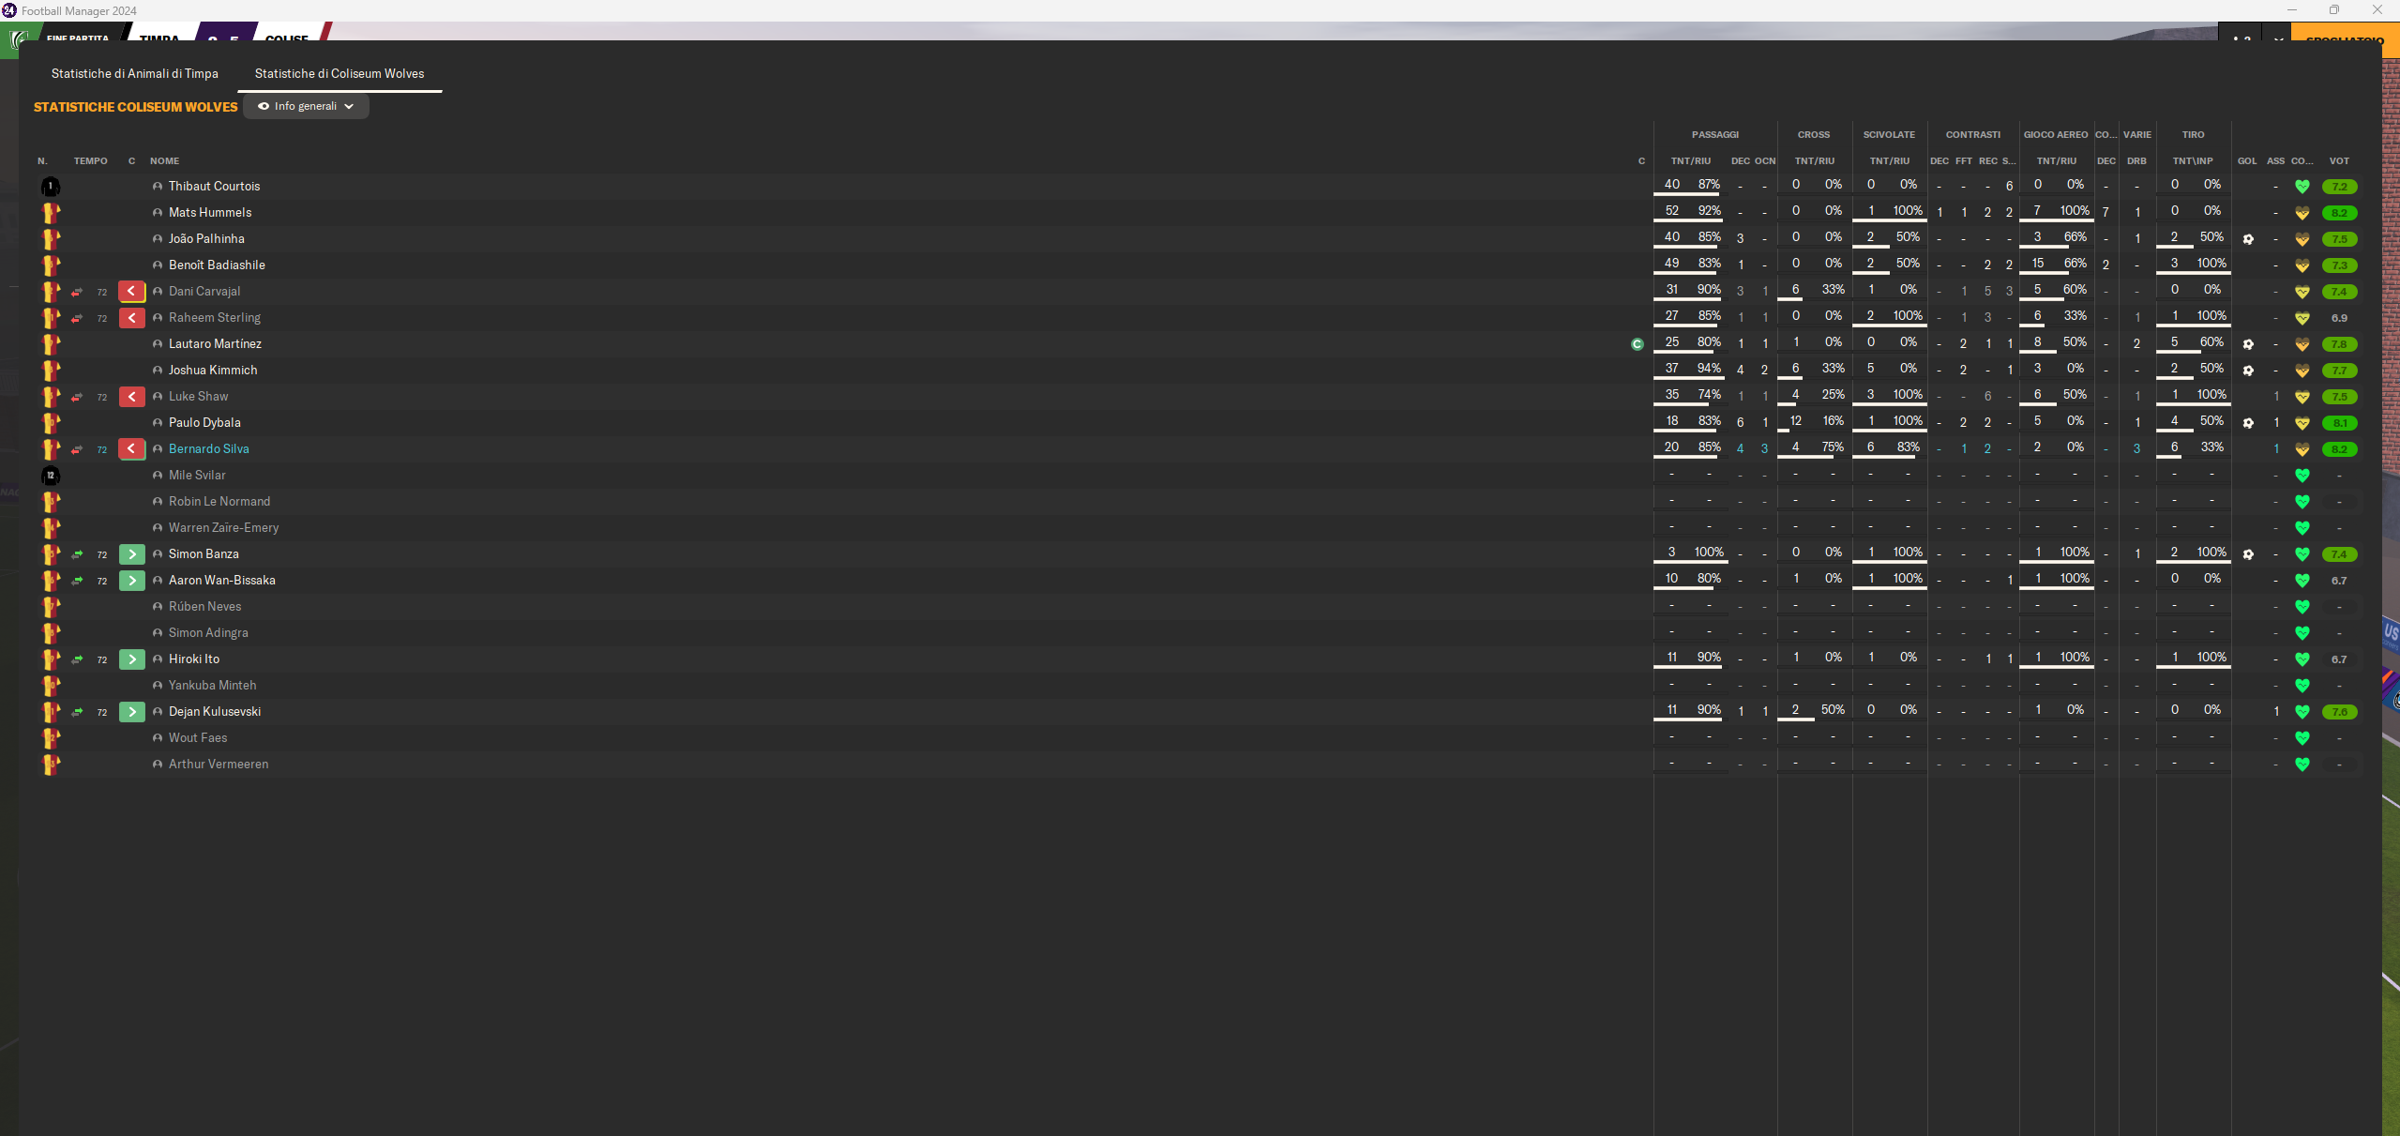This screenshot has width=2400, height=1136.
Task: Sort by tiro TNT\INP column header
Action: [2193, 161]
